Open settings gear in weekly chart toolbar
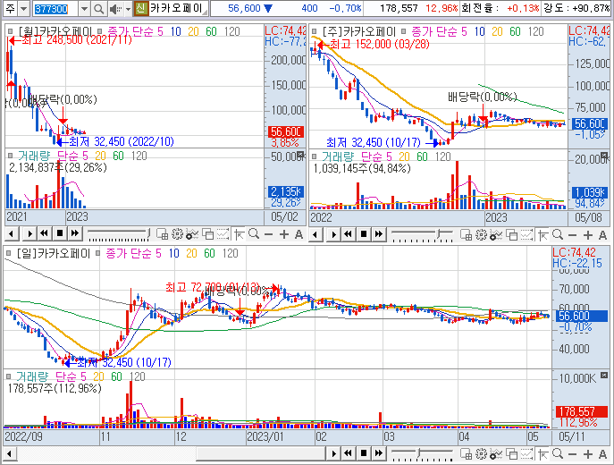Viewport: 614px width, 465px height. (481, 234)
